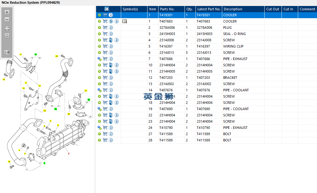
Task: Click the gear icon for screw 2314J002
Action: [x=99, y=84]
